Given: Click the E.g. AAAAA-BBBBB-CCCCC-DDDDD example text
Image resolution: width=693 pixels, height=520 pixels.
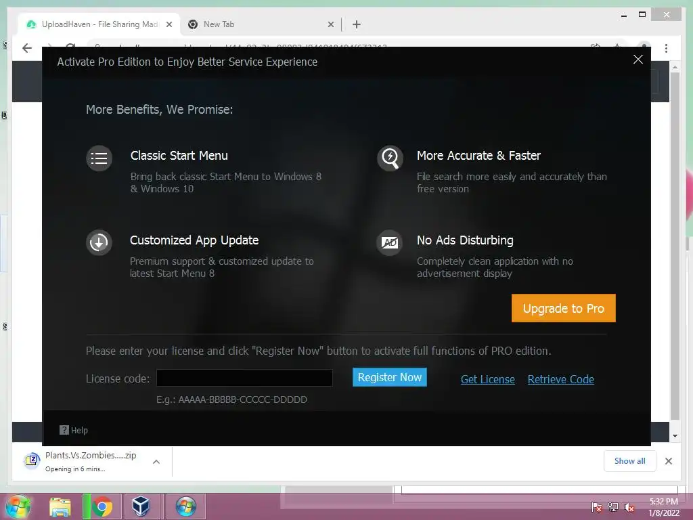Looking at the screenshot, I should (x=231, y=399).
